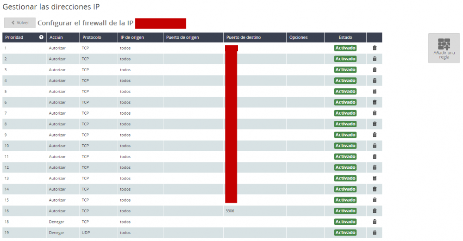This screenshot has height=241, width=463.
Task: Delete the Denegar TCP rule 18
Action: [375, 222]
